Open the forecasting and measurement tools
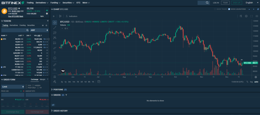Image resolution: width=260 pixels, height=115 pixels. pos(55,43)
